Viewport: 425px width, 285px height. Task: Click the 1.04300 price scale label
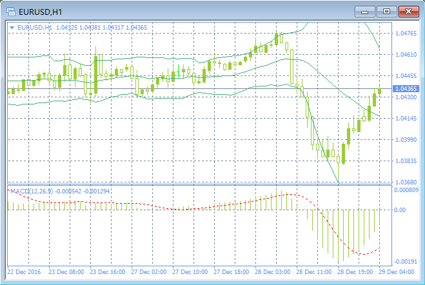pos(406,97)
